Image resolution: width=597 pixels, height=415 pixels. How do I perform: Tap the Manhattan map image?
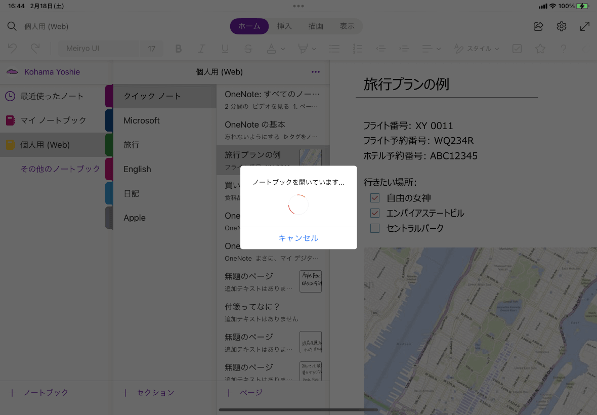click(480, 331)
